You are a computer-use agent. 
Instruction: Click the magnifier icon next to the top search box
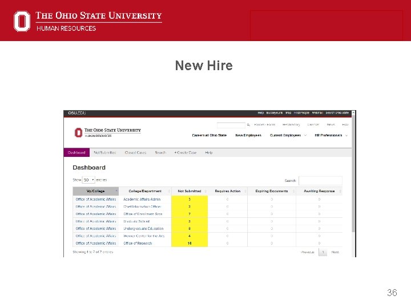pos(248,125)
